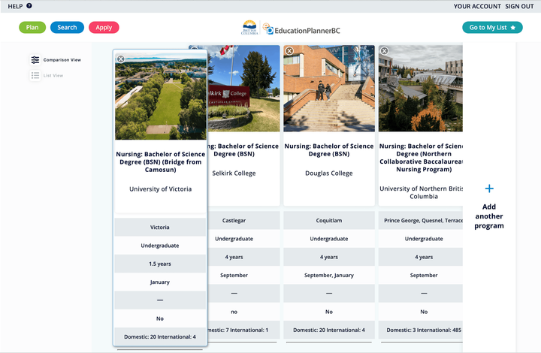Click University of Victoria institution name
Viewport: 541px width, 353px height.
click(x=161, y=189)
